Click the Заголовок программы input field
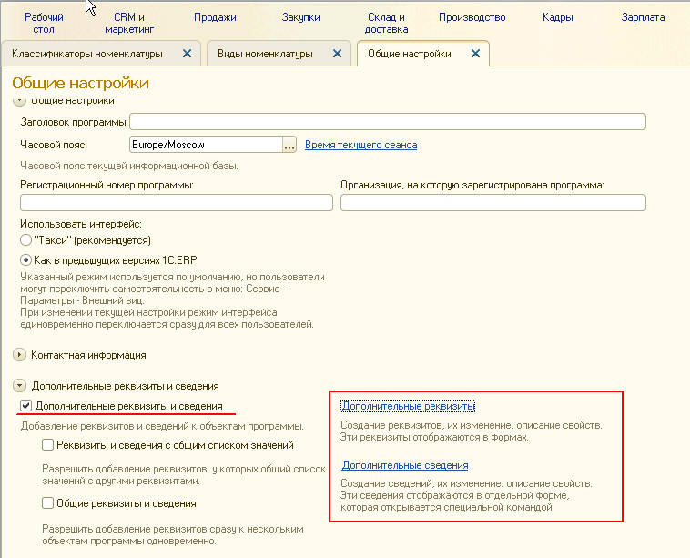Screen dimensions: 690x558 [388, 121]
